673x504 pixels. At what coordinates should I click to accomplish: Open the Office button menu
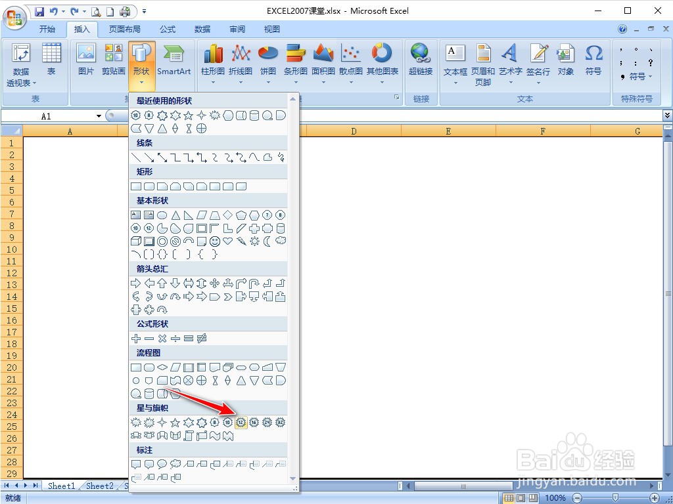tap(15, 18)
